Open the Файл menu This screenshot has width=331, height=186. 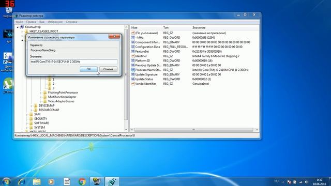[19, 22]
